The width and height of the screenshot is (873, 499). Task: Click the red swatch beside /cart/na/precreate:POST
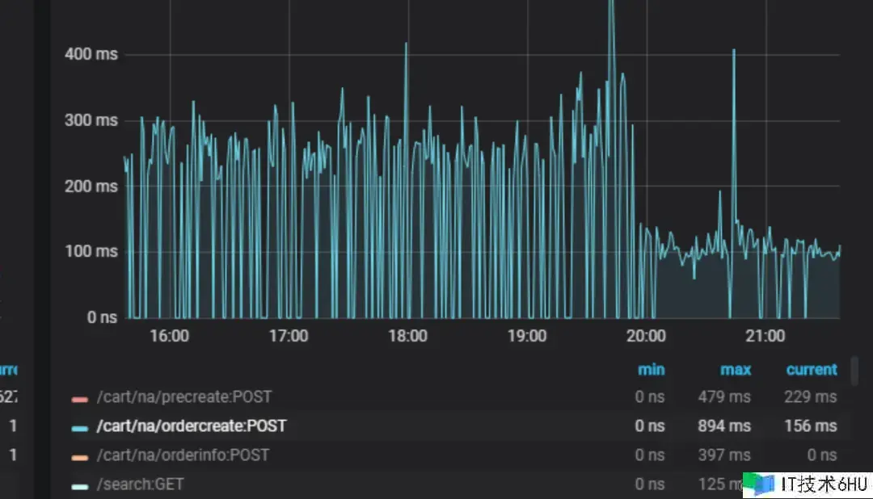[79, 398]
